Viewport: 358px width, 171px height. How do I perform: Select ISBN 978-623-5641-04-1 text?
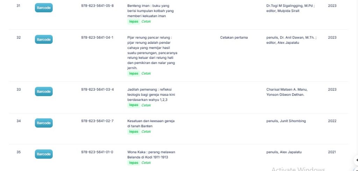(x=97, y=37)
